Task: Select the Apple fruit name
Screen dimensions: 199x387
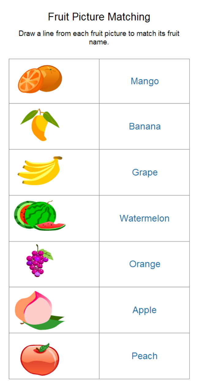Action: (145, 310)
